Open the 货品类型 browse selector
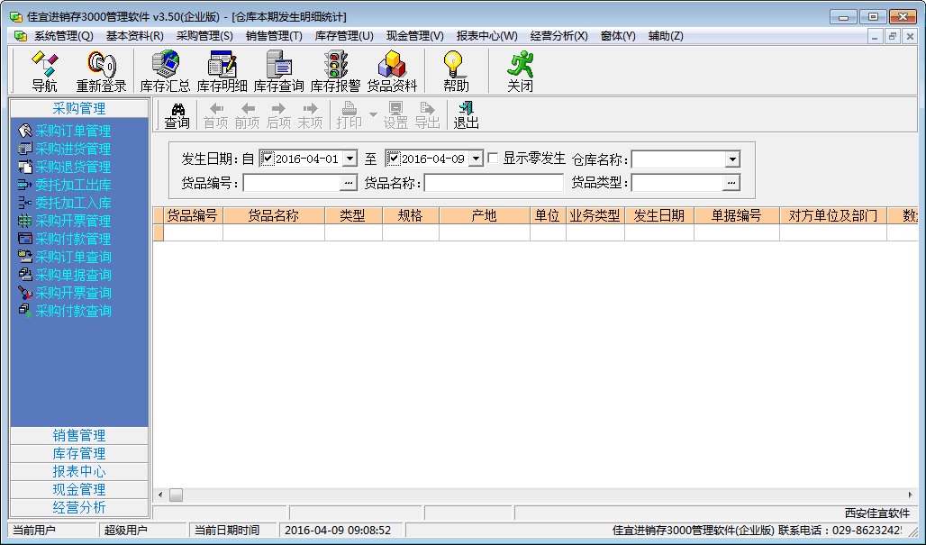 tap(731, 183)
